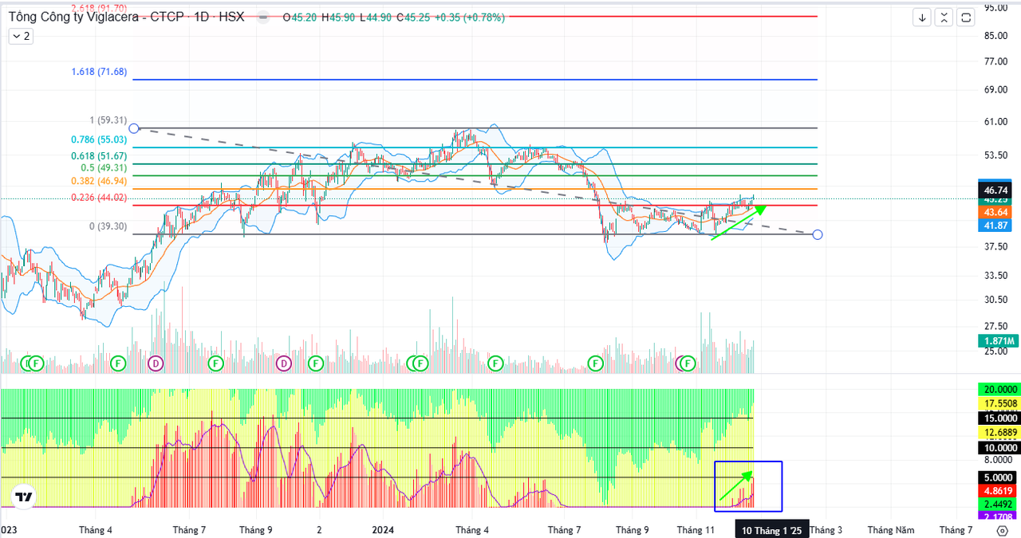Viewport: 1021px width, 538px height.
Task: Open chart settings gear in bottom-right corner
Action: pos(1003,529)
